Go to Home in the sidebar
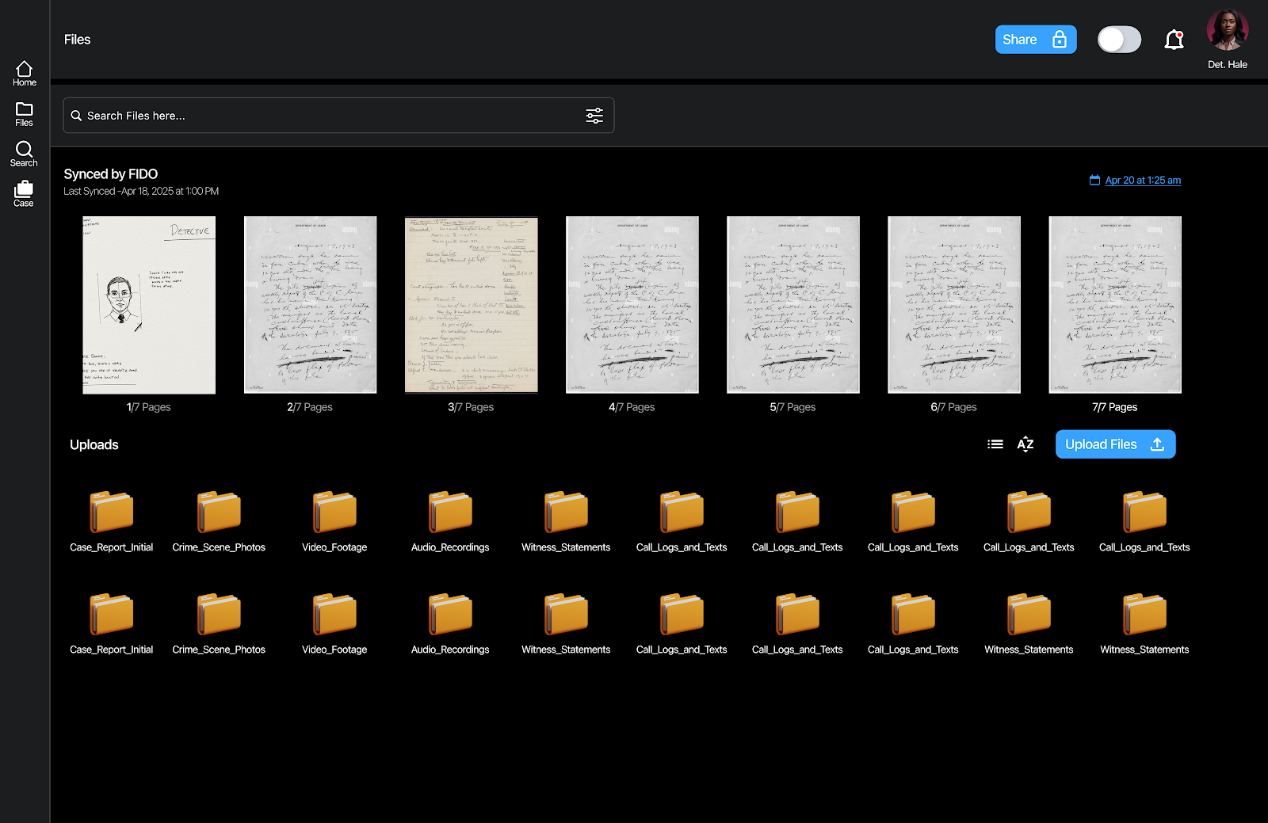Viewport: 1268px width, 823px height. 25,74
